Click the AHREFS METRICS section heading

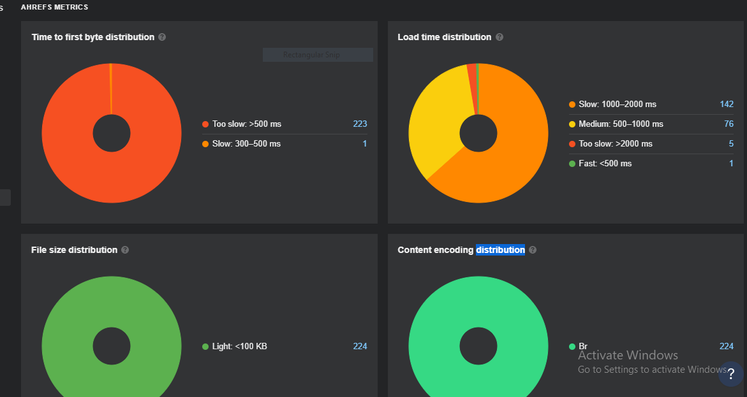(55, 7)
